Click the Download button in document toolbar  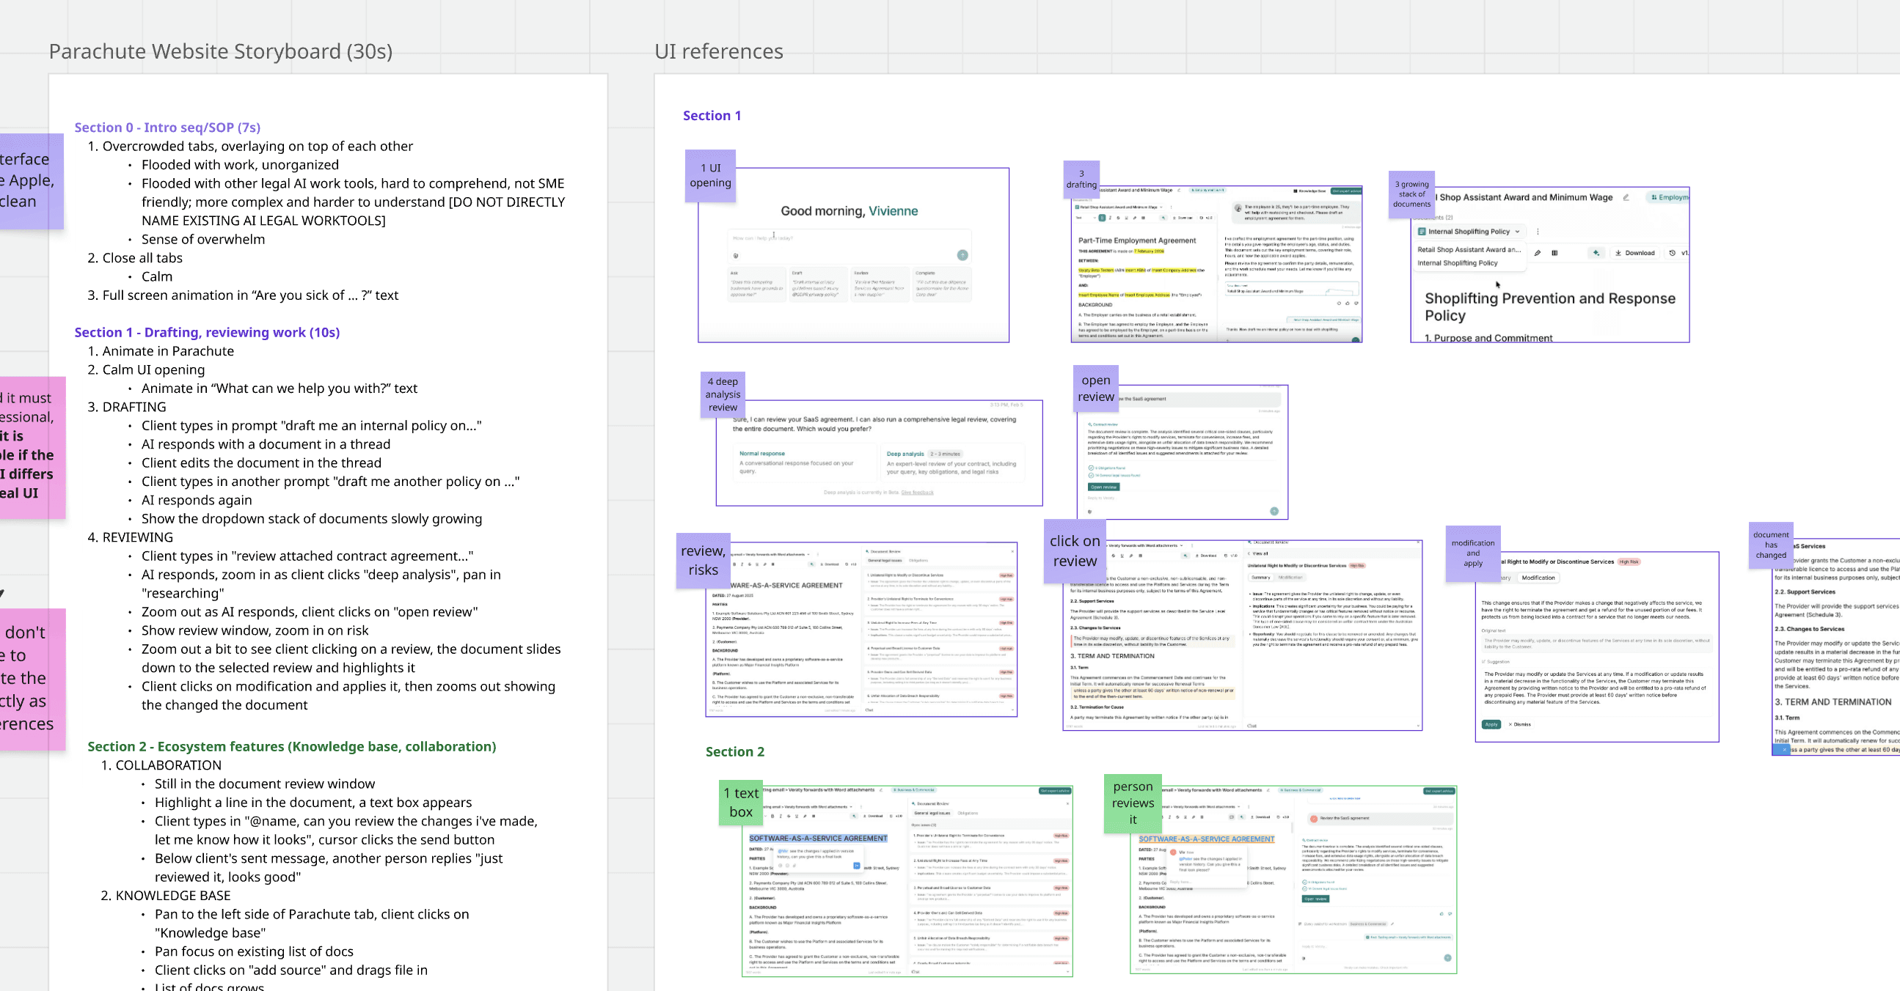(x=1634, y=253)
